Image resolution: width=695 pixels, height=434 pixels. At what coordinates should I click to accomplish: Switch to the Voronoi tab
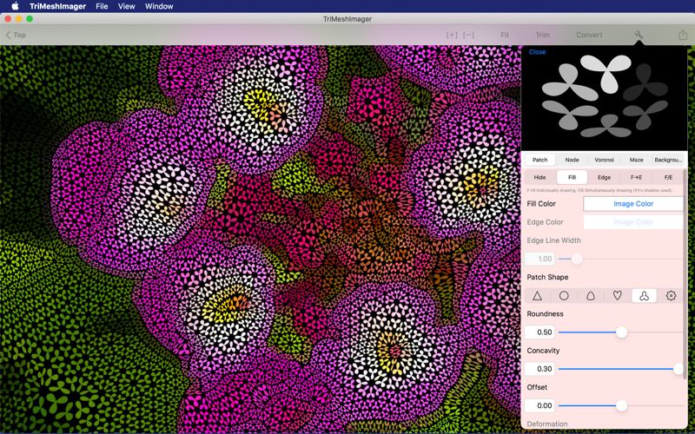pyautogui.click(x=604, y=160)
